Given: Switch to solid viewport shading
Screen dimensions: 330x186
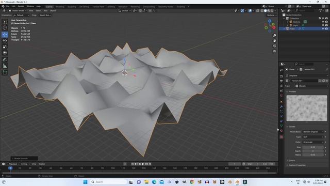Looking at the screenshot, I should pyautogui.click(x=265, y=10).
